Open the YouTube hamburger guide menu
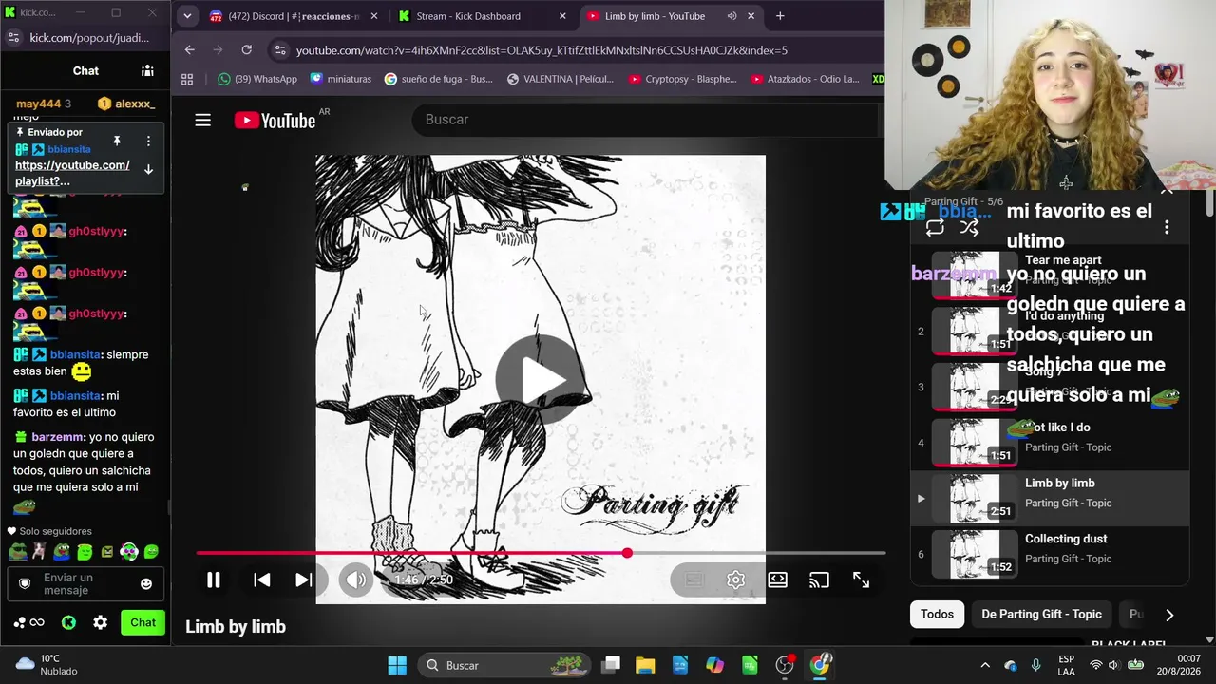1216x684 pixels. (x=202, y=120)
